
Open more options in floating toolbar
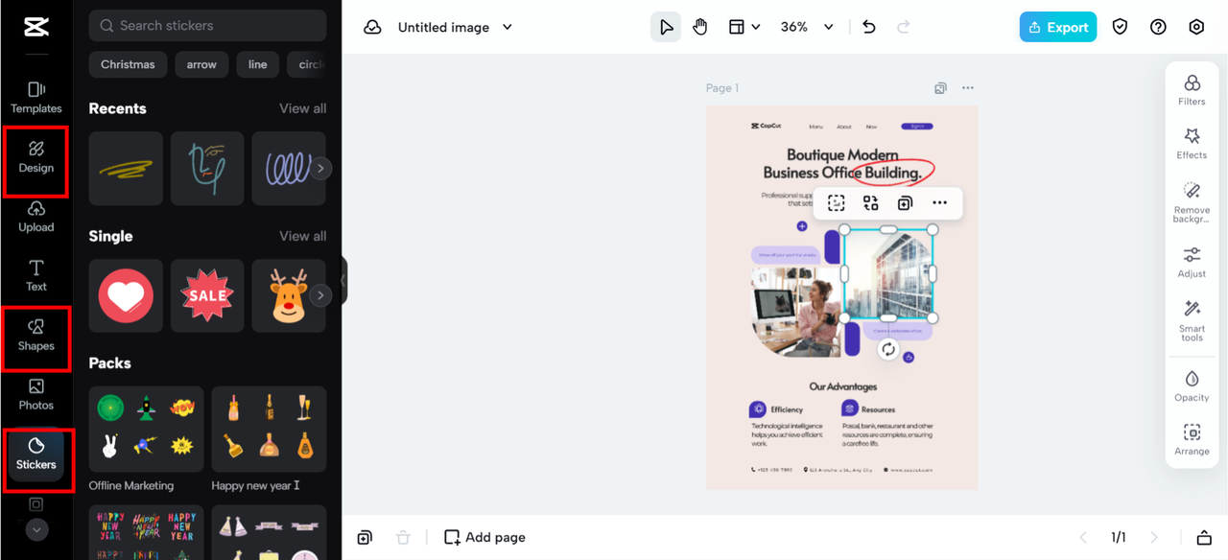pos(939,203)
